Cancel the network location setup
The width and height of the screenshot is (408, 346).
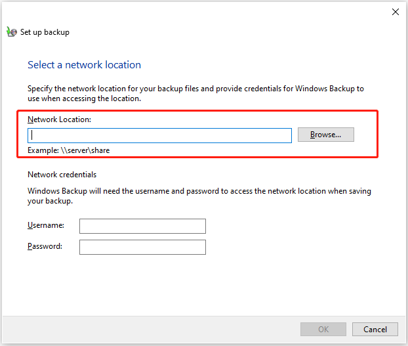[x=375, y=329]
